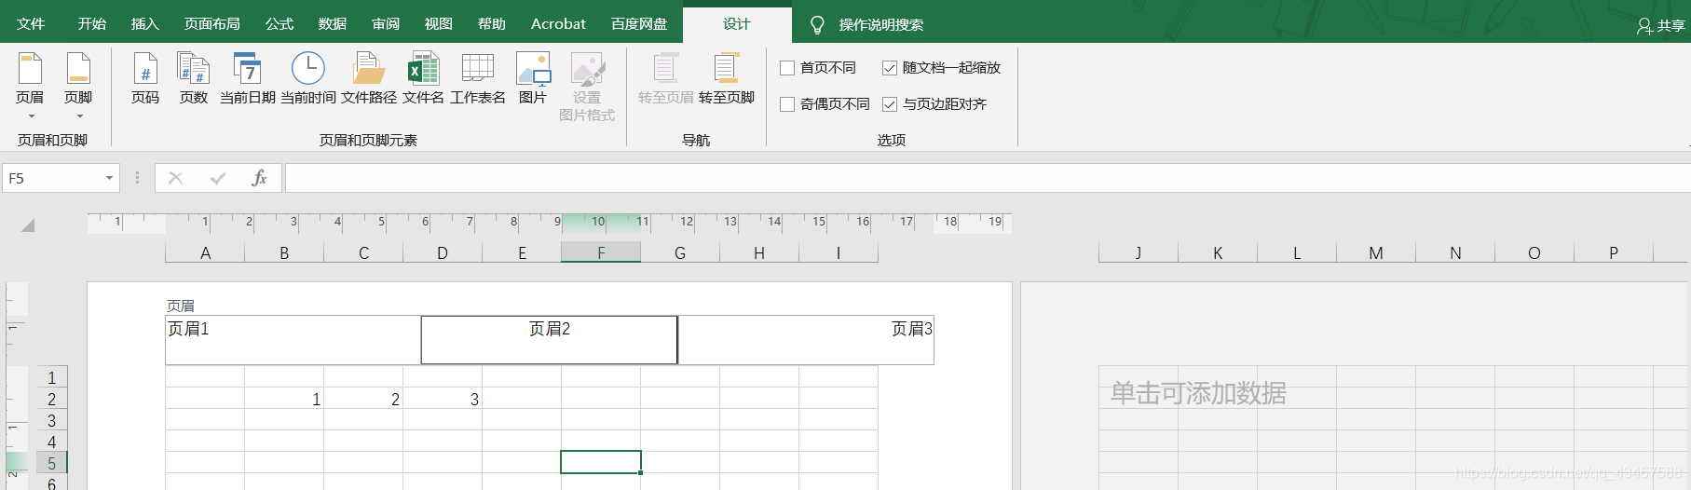Click right header section 页眉3

click(x=806, y=340)
